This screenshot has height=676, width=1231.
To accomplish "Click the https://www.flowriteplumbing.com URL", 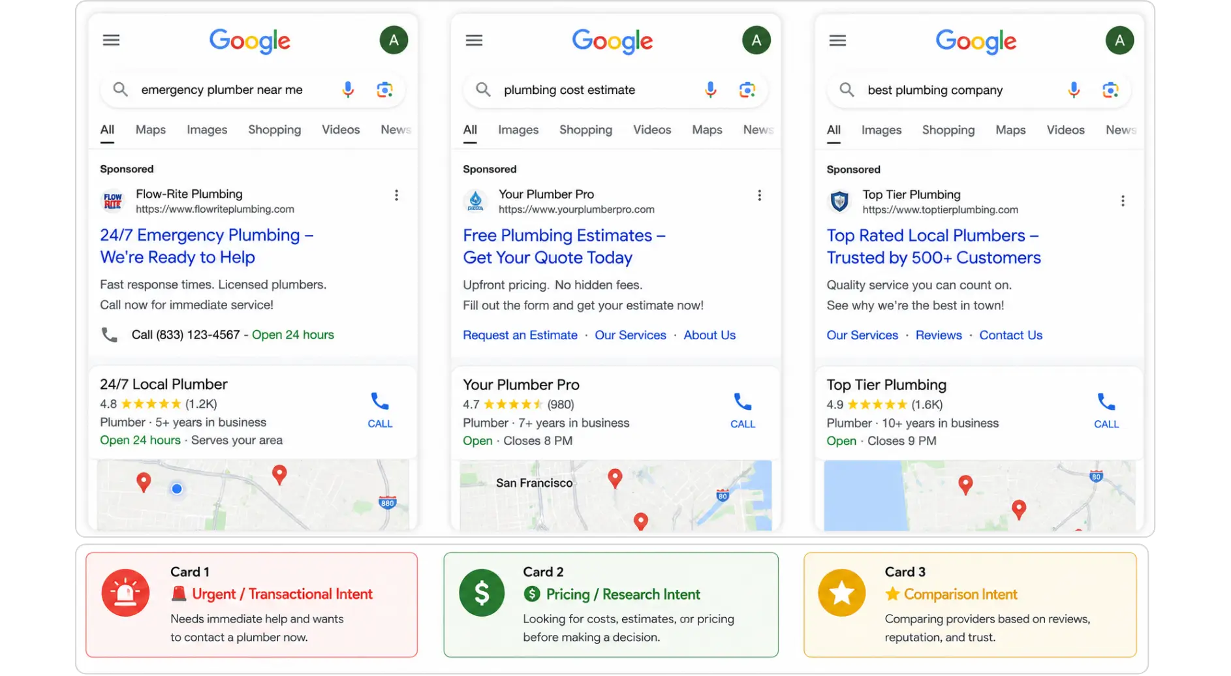I will [x=215, y=209].
